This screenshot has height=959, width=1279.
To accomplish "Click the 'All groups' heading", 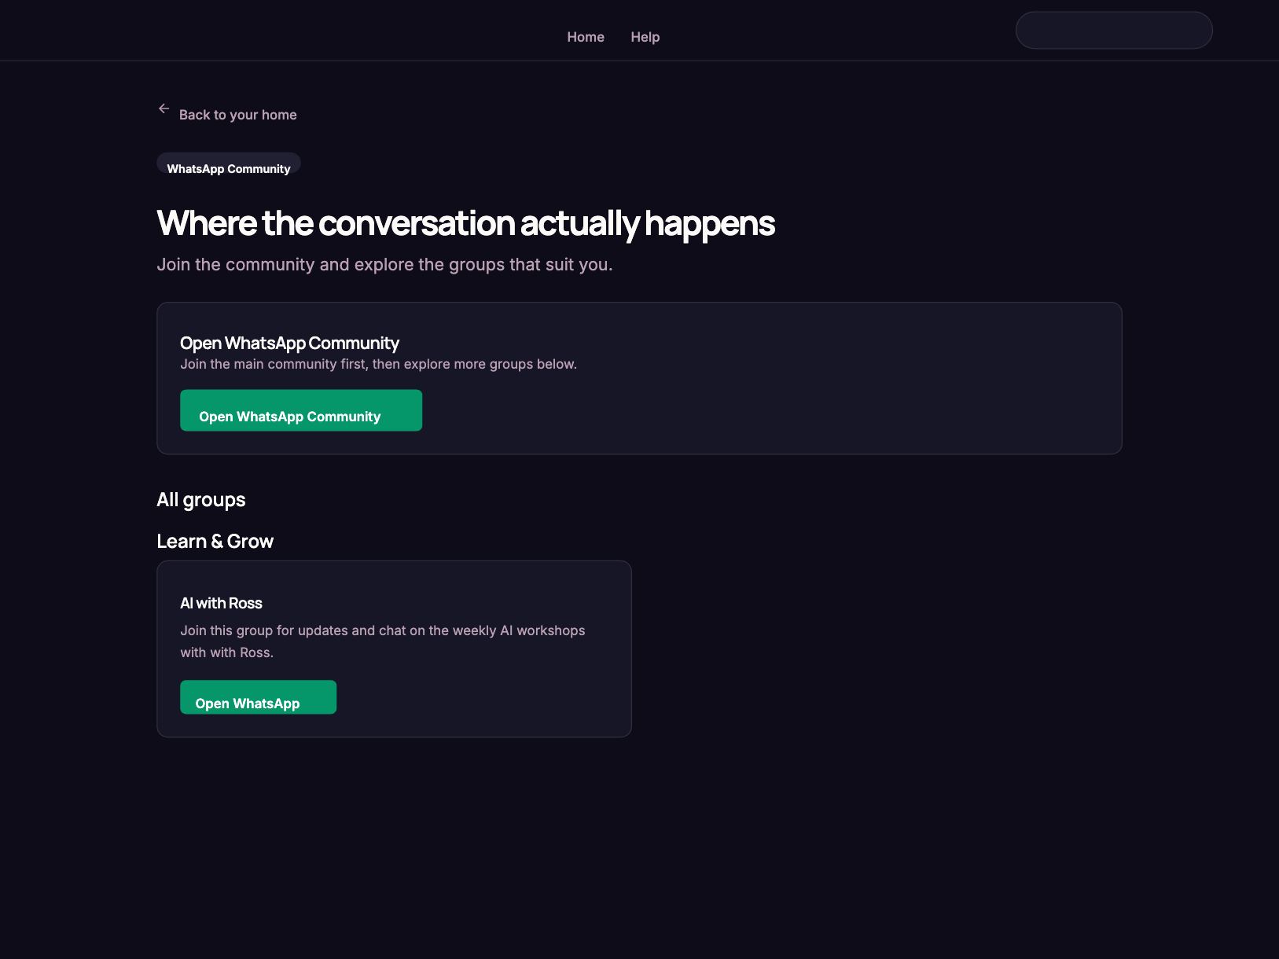I will point(200,500).
